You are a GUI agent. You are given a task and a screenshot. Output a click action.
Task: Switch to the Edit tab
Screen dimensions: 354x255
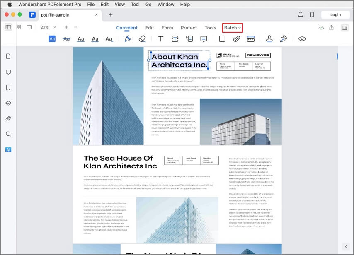(x=150, y=28)
